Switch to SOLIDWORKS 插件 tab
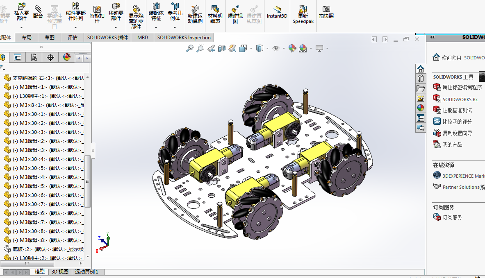This screenshot has height=278, width=485. click(x=107, y=37)
